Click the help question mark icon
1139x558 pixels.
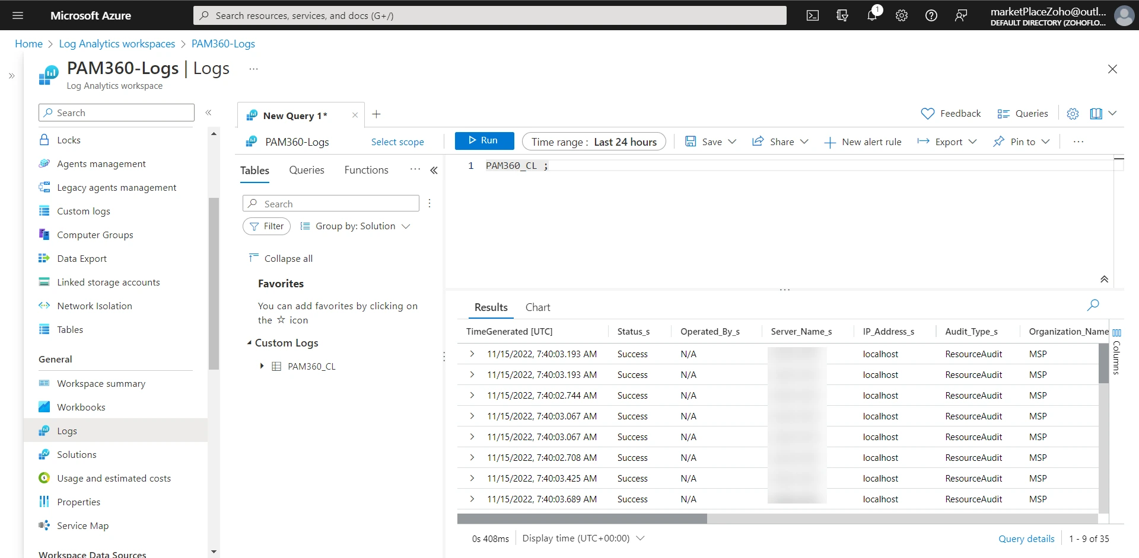pyautogui.click(x=931, y=15)
